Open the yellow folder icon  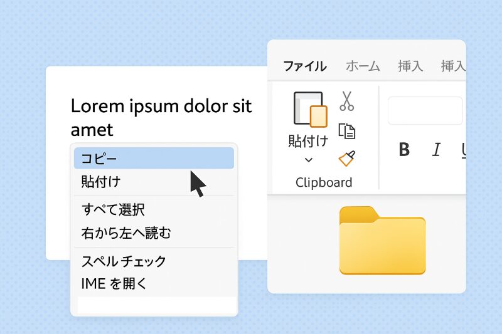[383, 241]
